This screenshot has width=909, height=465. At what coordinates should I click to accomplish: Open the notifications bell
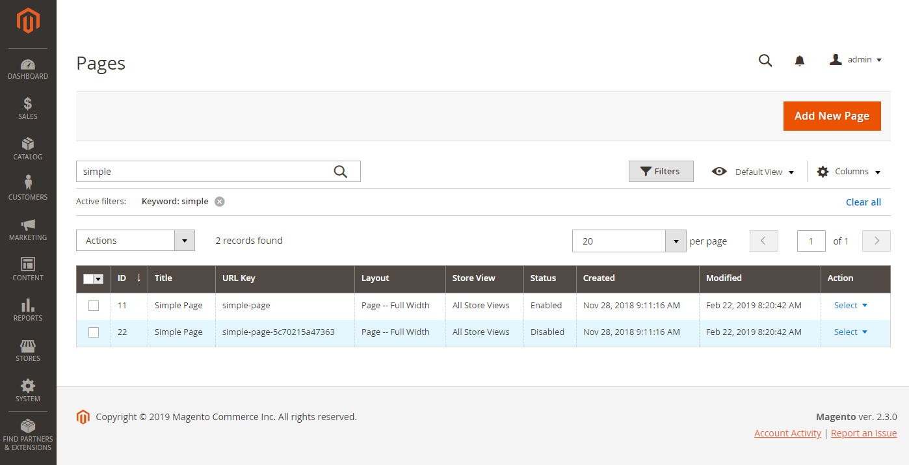800,60
